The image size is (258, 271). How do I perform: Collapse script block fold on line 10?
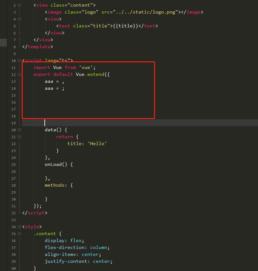pos(19,61)
